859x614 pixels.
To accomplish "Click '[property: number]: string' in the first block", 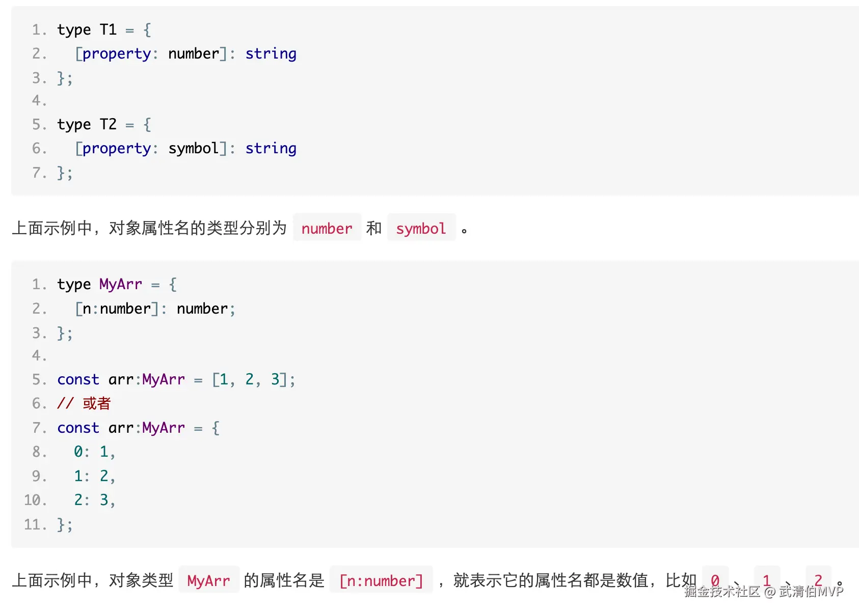I will pos(185,53).
